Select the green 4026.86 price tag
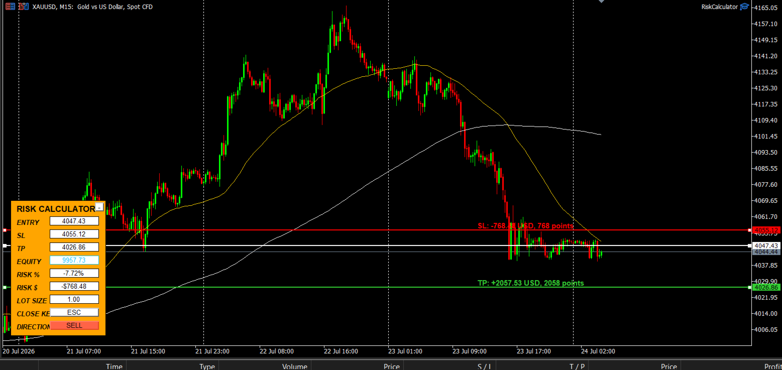782x370 pixels. point(766,288)
